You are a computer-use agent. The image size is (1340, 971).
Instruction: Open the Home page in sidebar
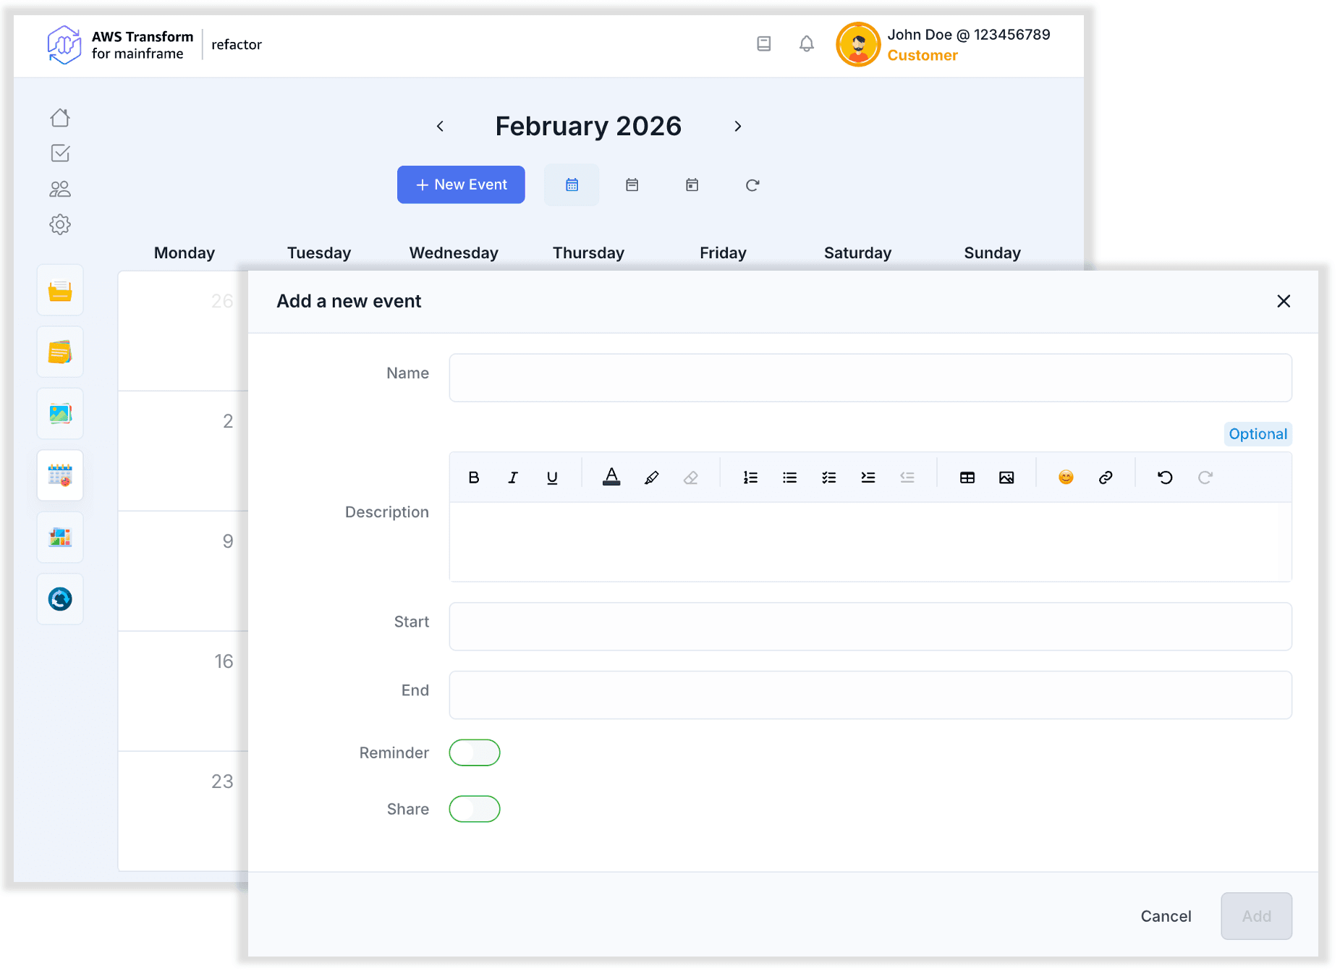pyautogui.click(x=60, y=118)
